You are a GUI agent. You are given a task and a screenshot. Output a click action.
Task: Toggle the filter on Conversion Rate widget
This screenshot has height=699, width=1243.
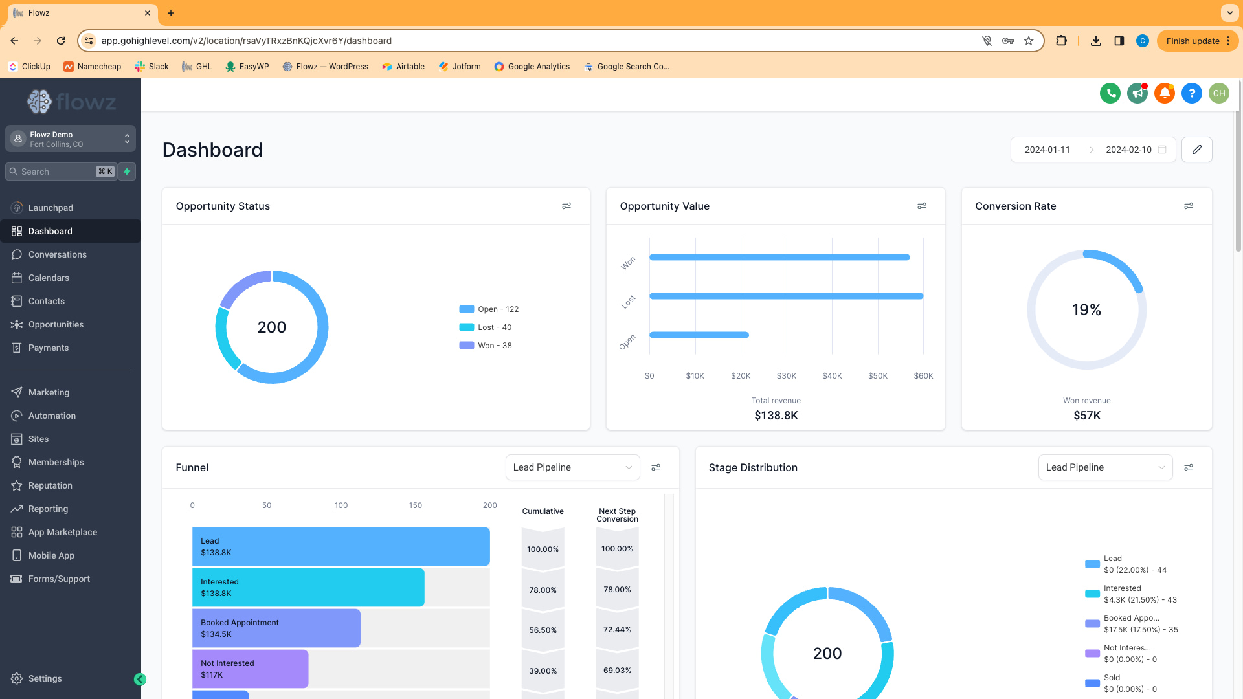(x=1189, y=206)
